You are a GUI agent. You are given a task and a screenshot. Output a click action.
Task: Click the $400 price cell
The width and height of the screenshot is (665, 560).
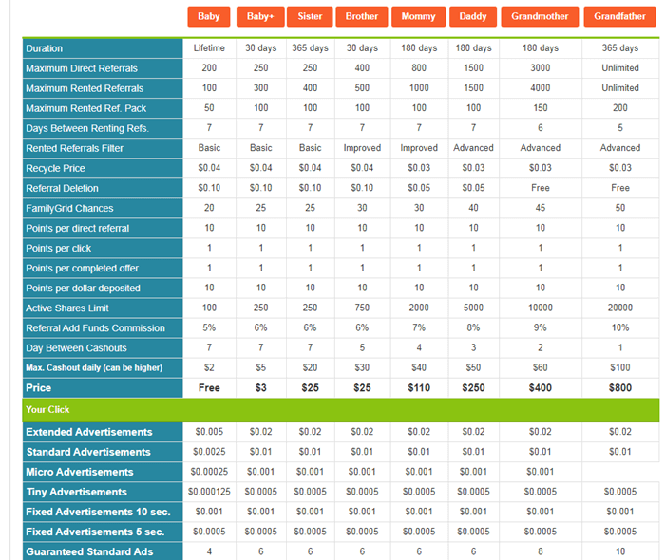tap(540, 387)
